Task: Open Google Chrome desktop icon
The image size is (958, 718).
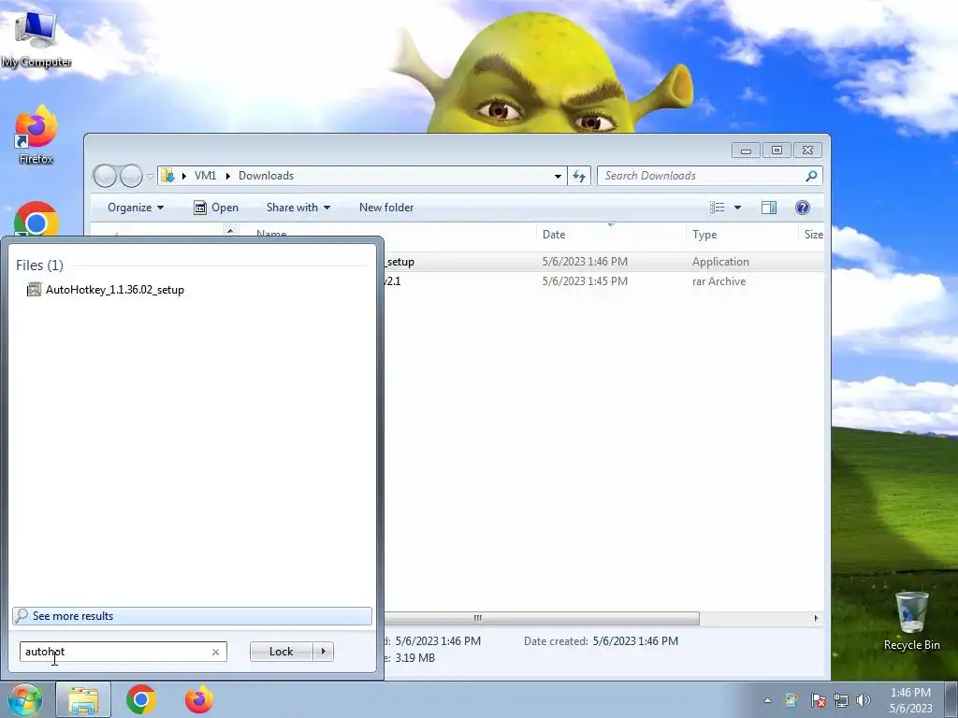Action: click(36, 220)
